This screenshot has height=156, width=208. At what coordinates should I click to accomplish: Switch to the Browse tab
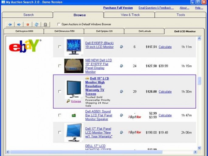(78, 15)
